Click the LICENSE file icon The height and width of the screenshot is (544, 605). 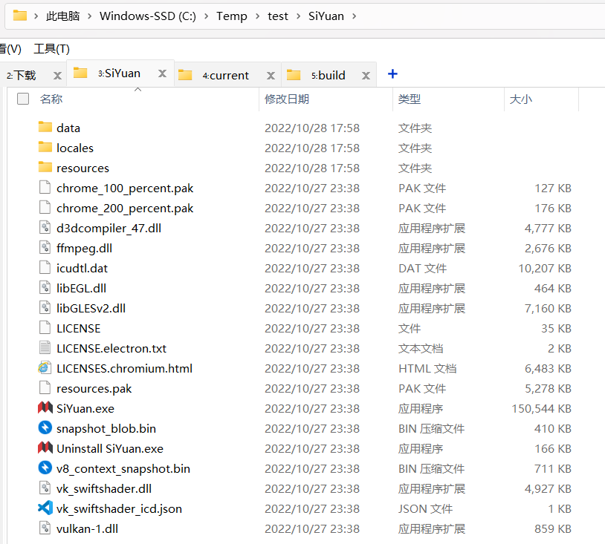[x=45, y=328]
